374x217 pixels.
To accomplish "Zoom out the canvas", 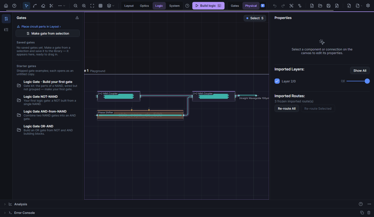I will pyautogui.click(x=76, y=6).
